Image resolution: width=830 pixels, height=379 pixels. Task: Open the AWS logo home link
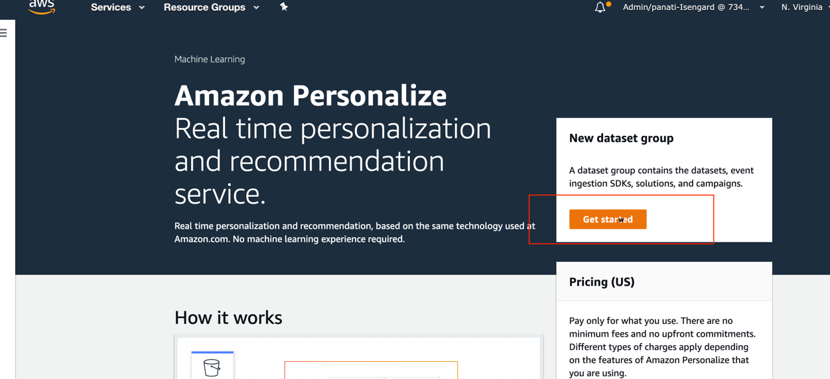[x=42, y=7]
